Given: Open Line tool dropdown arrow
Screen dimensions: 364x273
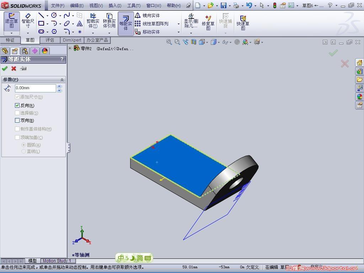Looking at the screenshot, I should tap(47, 16).
